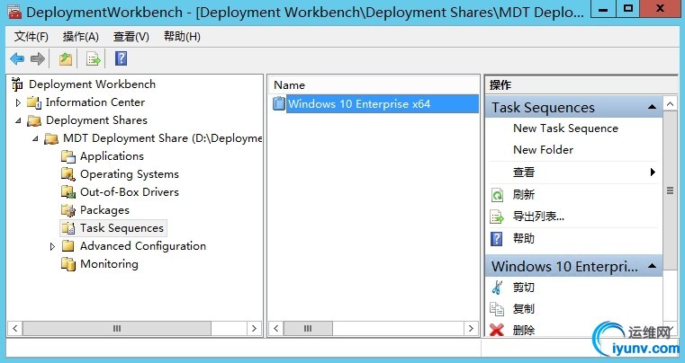Click the 帮助 help icon in actions pane

pos(497,239)
